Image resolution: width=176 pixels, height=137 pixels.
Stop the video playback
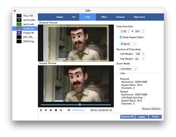point(56,110)
